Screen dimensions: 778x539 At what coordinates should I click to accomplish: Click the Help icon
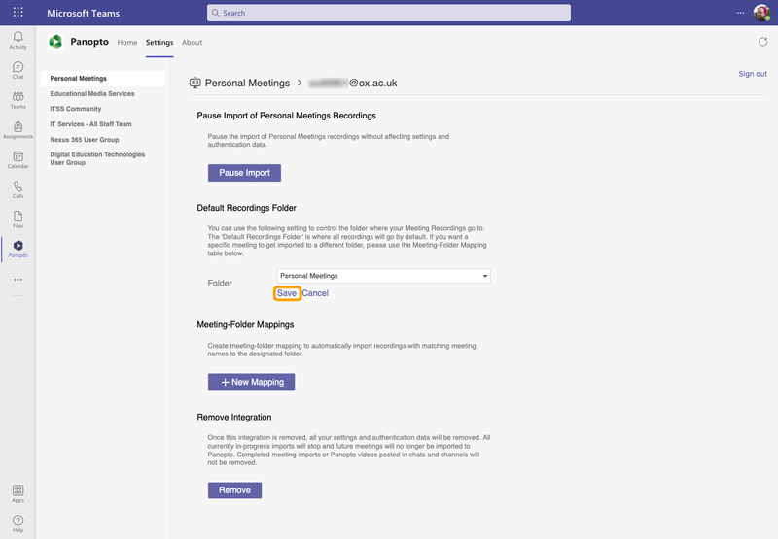pos(18,524)
